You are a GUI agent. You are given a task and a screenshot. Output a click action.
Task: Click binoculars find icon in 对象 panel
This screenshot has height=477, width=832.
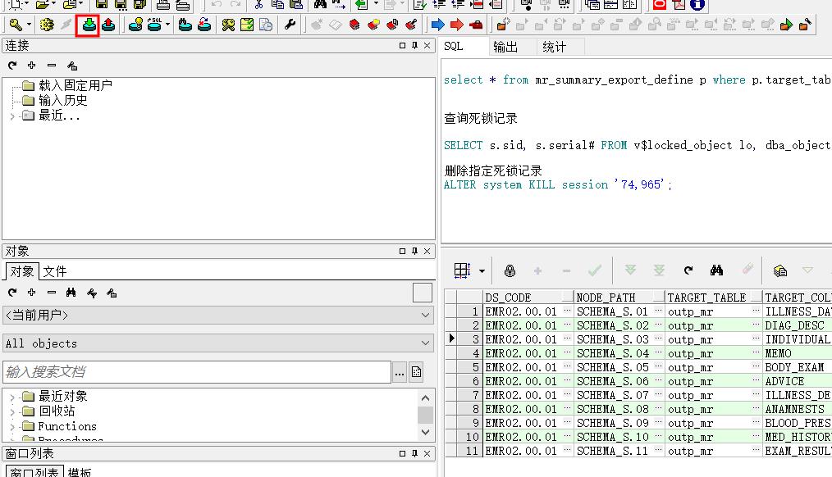coord(71,293)
